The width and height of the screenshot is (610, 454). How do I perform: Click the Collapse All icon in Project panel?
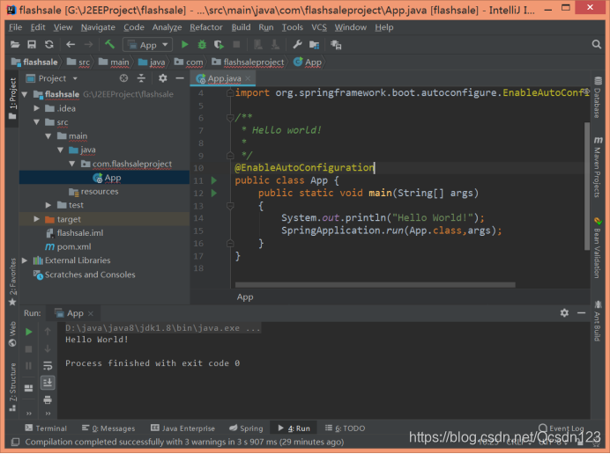141,78
